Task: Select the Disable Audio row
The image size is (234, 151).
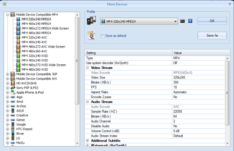Action: coord(155,126)
